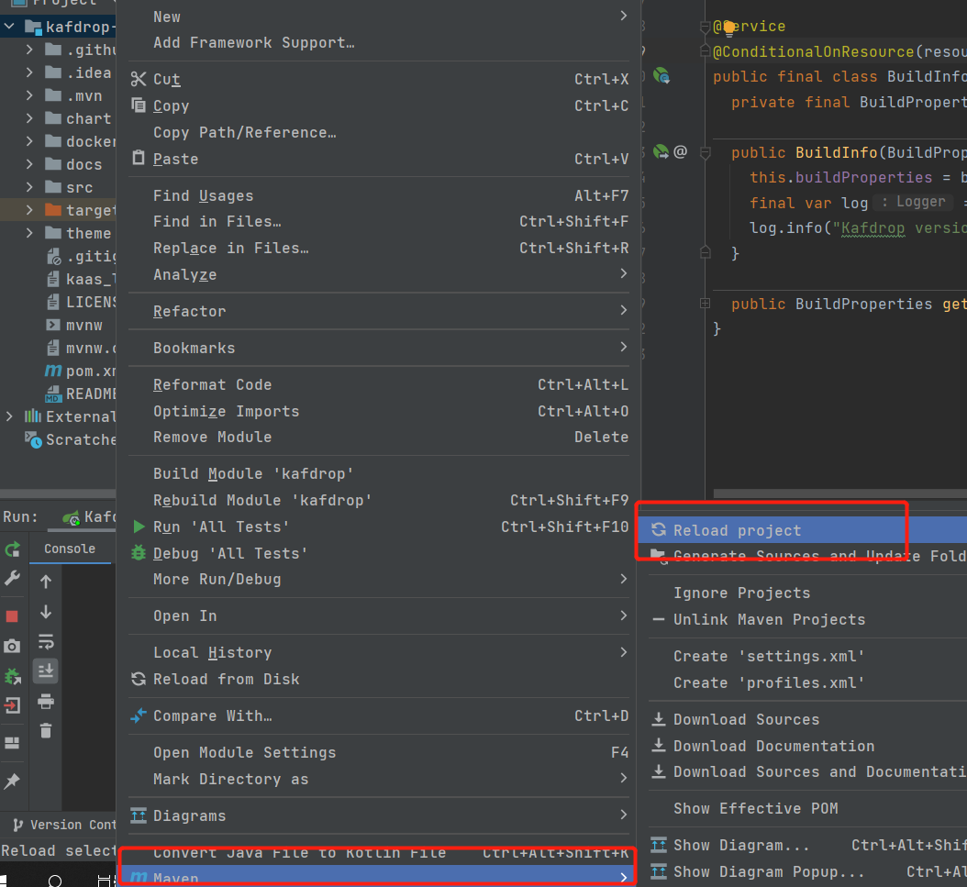Click the green Run arrow for All Tests
The height and width of the screenshot is (887, 967).
point(139,527)
